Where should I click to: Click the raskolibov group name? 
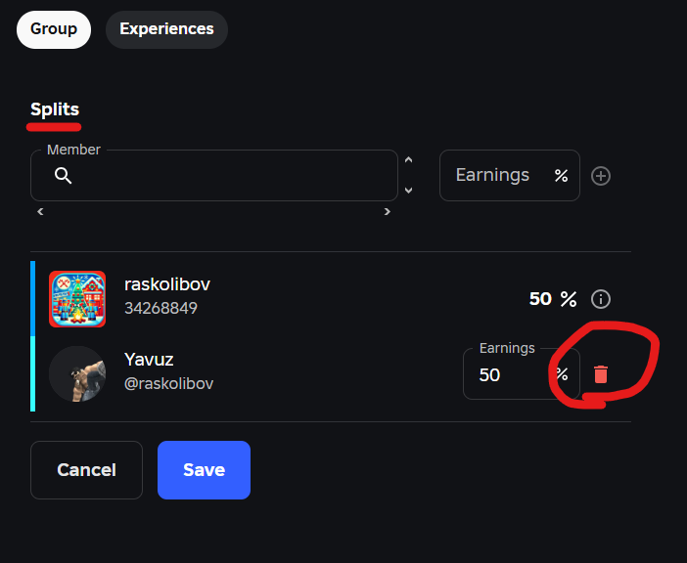167,284
